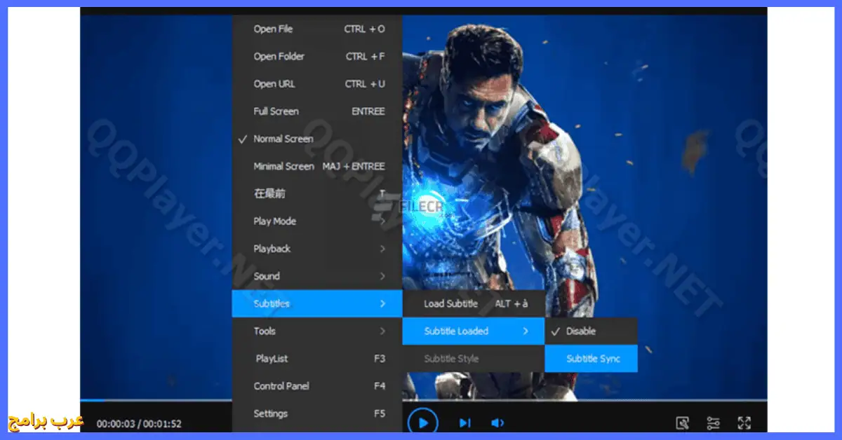The width and height of the screenshot is (842, 440).
Task: Open the Play Mode submenu
Action: [317, 221]
